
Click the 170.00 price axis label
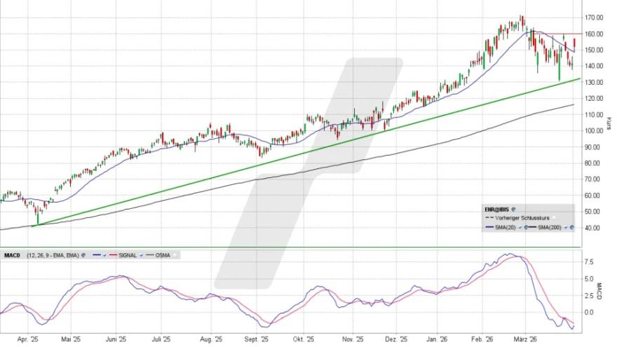point(594,18)
